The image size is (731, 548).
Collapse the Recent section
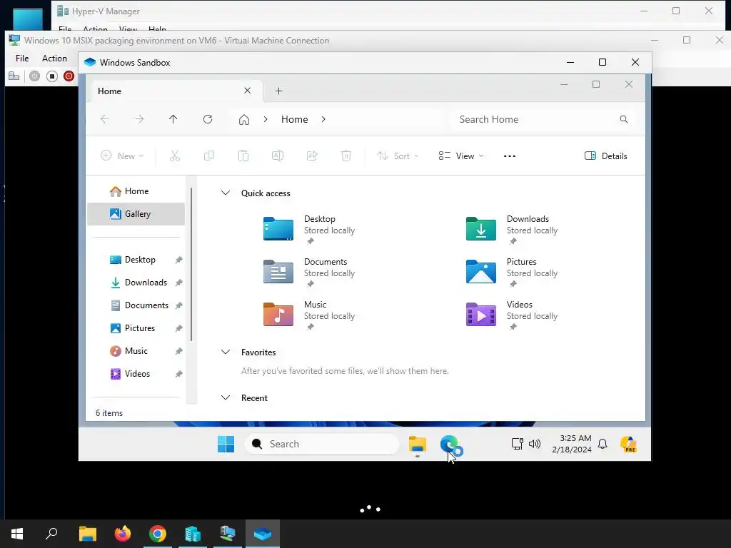tap(225, 398)
